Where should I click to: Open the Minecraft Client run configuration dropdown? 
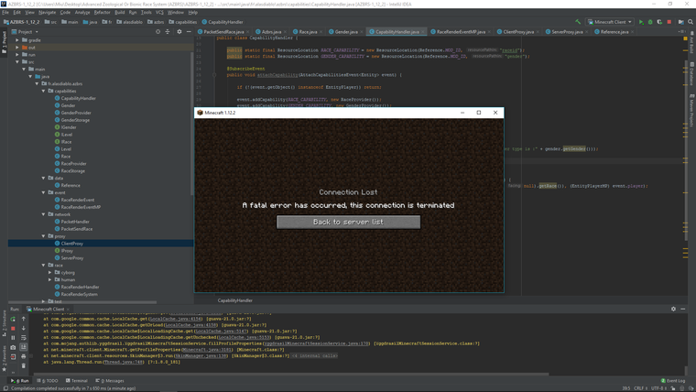[x=610, y=22]
